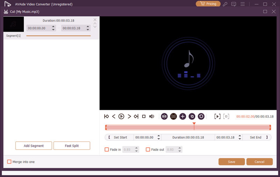280x177 pixels.
Task: Increase the start time beside Set Start
Action: pos(159,136)
